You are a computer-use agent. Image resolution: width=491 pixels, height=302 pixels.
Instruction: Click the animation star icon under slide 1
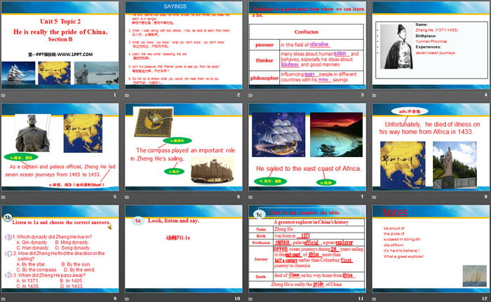tap(5, 95)
